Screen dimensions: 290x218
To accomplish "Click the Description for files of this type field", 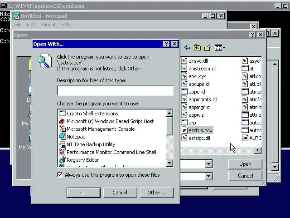I will (116, 90).
